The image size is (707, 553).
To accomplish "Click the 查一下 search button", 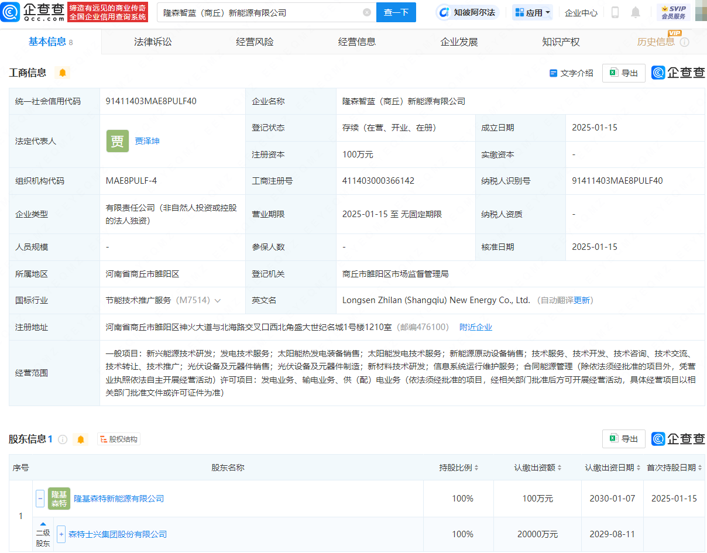I will [x=396, y=12].
